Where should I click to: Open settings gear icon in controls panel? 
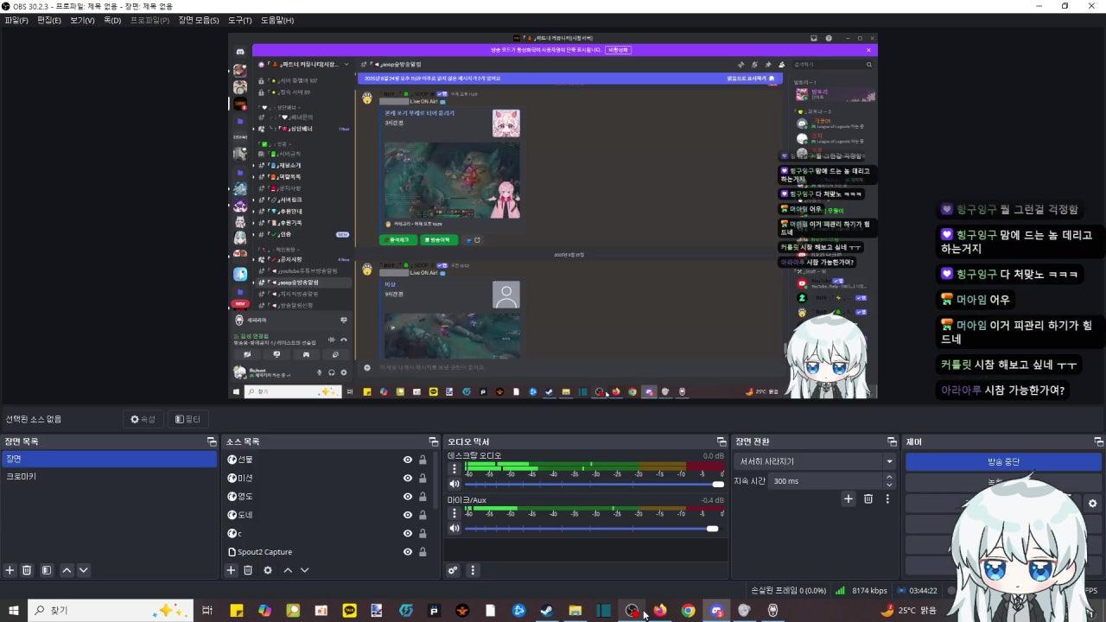[x=1092, y=503]
